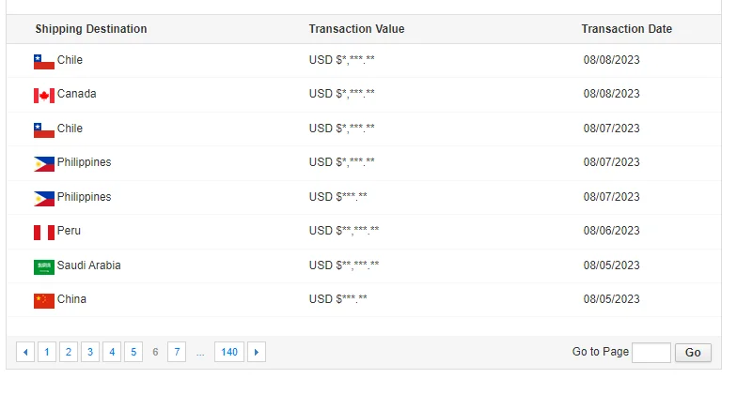Select page 4 in pagination
Image resolution: width=737 pixels, height=394 pixels.
[112, 353]
